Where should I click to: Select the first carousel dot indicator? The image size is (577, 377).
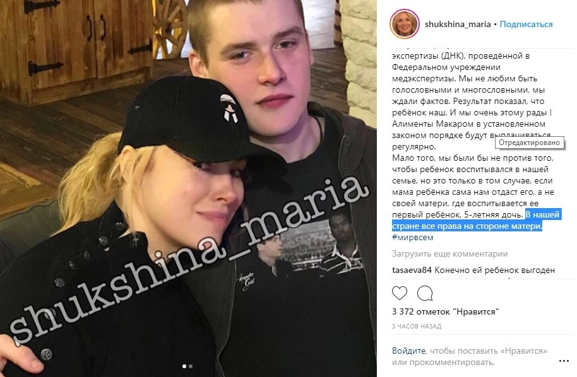[184, 366]
